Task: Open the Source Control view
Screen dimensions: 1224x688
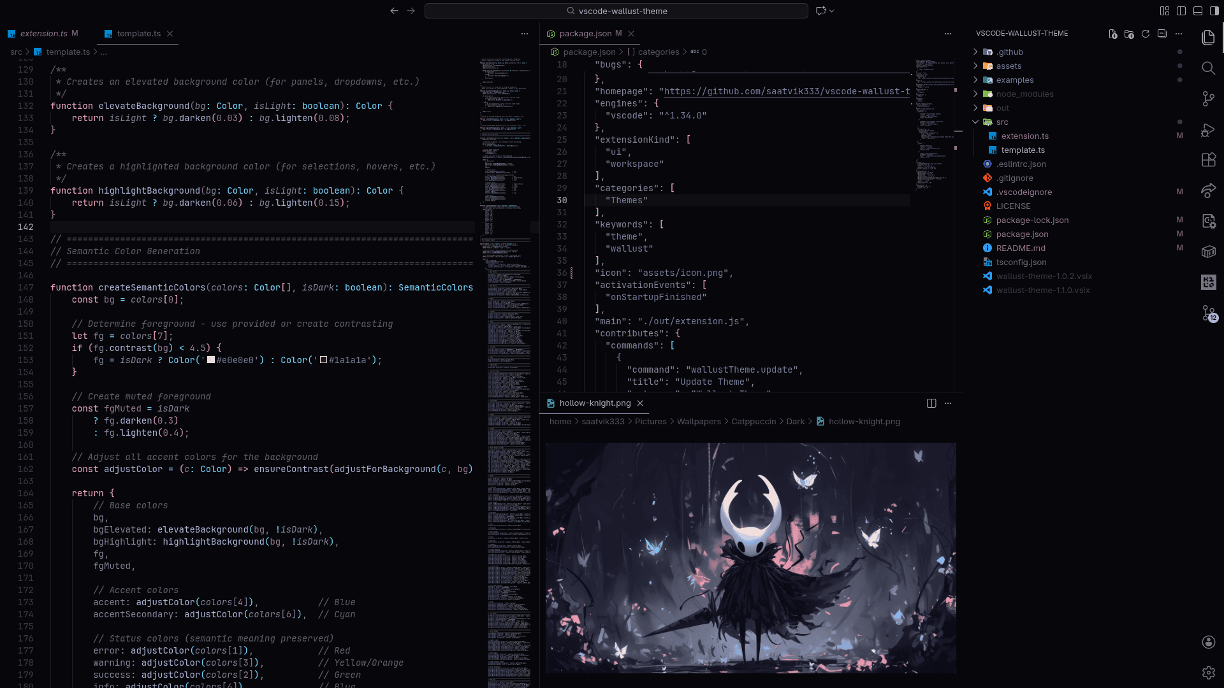Action: coord(1209,99)
